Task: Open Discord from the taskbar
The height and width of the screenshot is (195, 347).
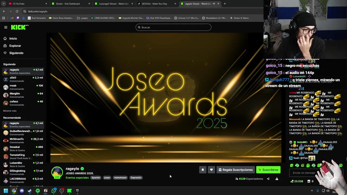Action: click(22, 191)
